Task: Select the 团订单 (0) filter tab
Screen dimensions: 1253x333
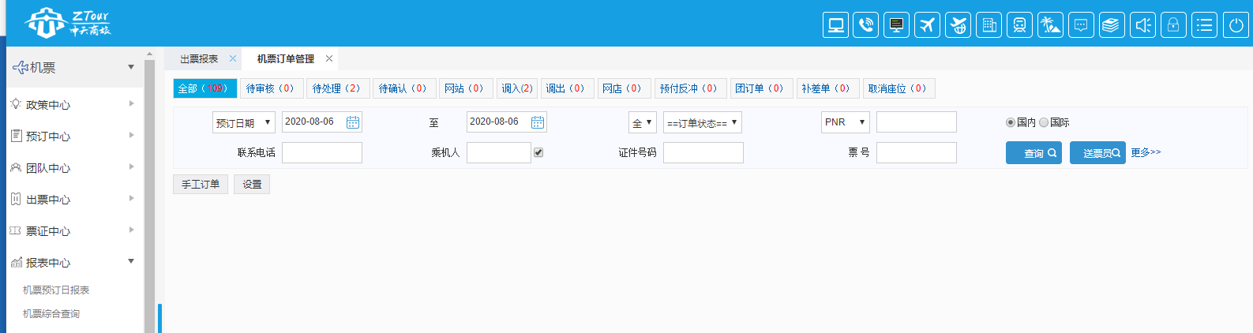Action: point(761,88)
